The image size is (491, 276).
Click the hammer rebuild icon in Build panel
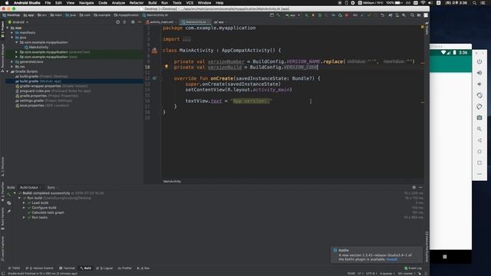8,194
